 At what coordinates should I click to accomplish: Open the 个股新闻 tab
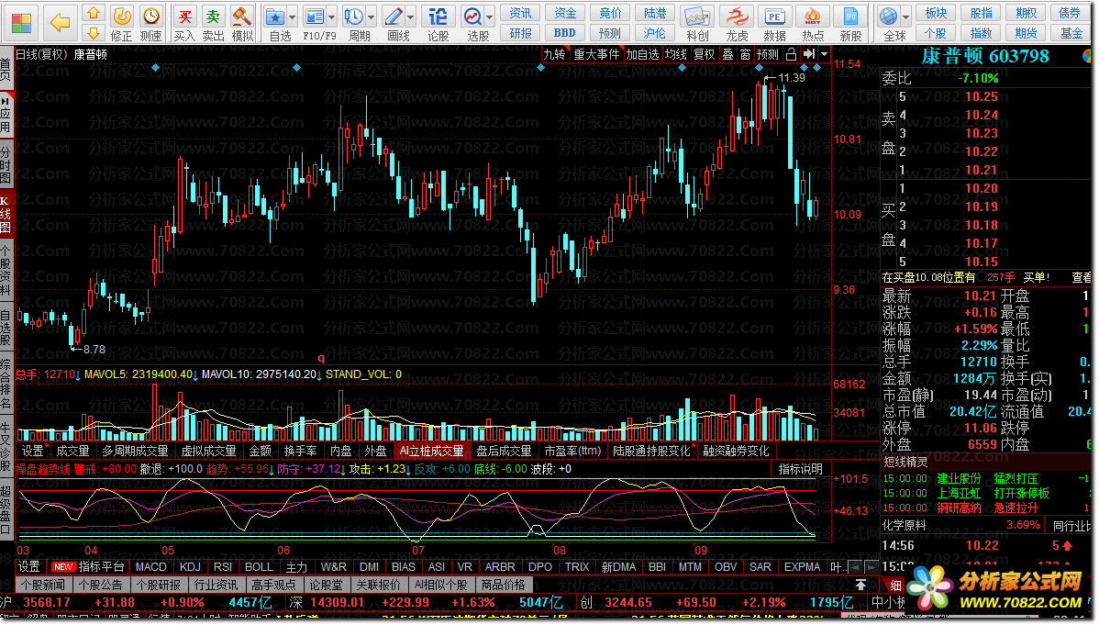(x=43, y=585)
